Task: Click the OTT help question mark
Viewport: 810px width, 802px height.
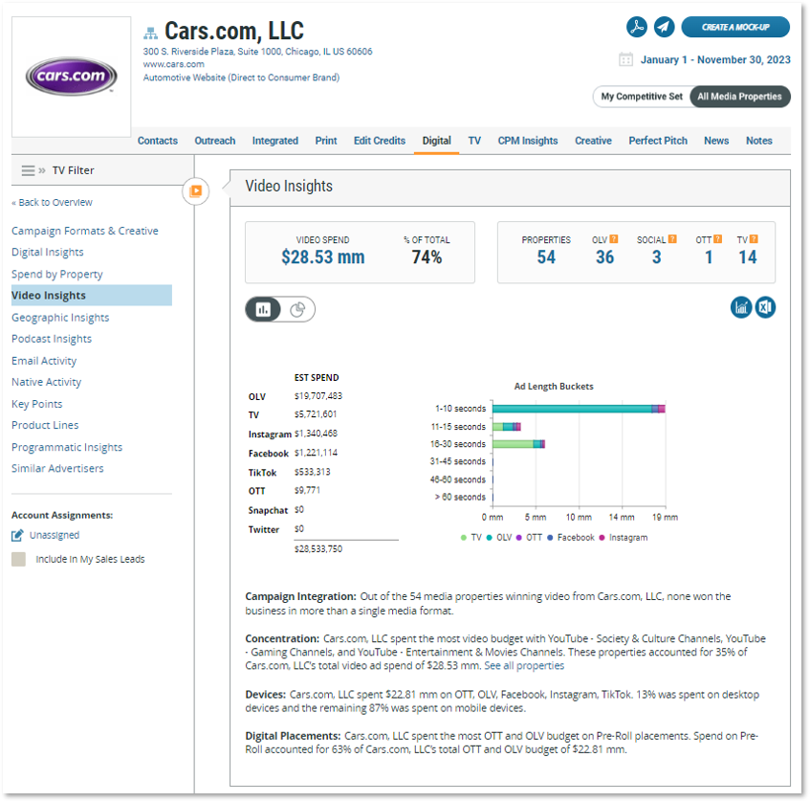Action: [x=717, y=239]
